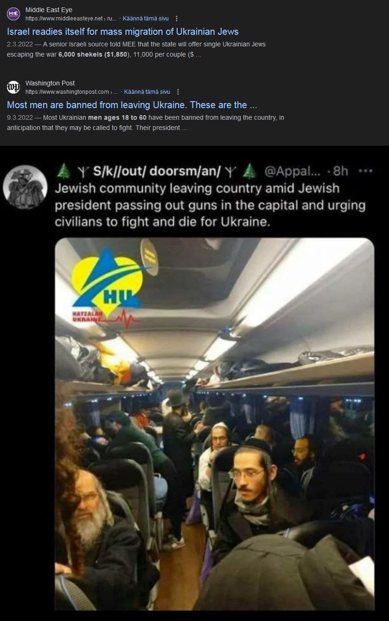Open three-dot menu beside Middle East Eye result
The height and width of the screenshot is (621, 389).
177,19
